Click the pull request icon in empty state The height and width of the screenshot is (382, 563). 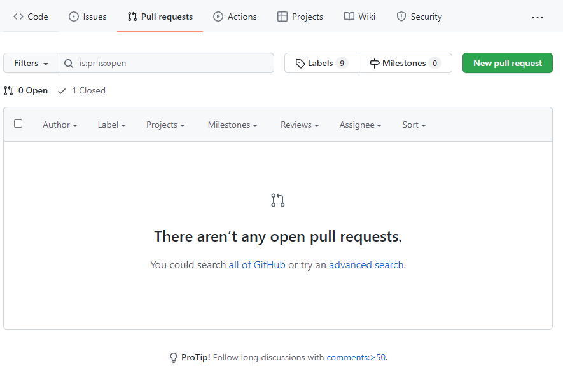point(278,200)
